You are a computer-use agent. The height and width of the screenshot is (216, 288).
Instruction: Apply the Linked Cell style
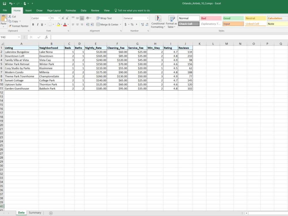tap(255, 24)
